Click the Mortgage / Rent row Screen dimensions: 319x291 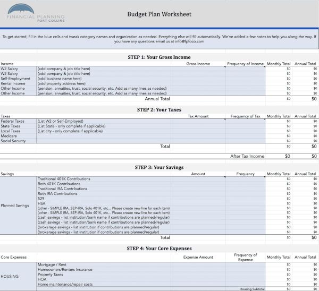pos(104,264)
